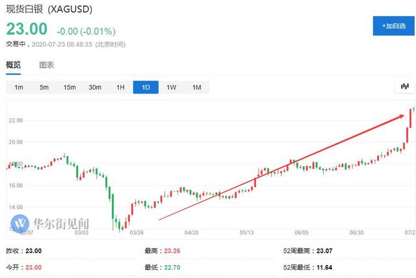Click the timestamp 2020-07-23 08:48:33
Viewport: 416px width, 278px height.
[62, 44]
